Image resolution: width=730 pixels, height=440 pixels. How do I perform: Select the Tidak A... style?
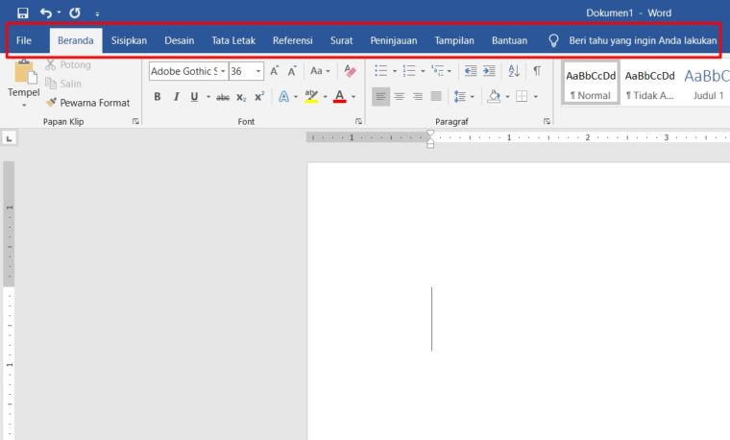pos(649,84)
